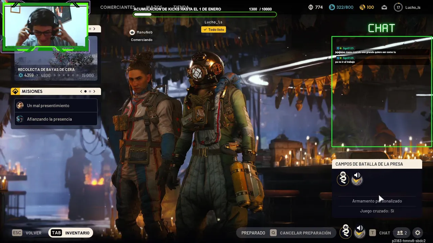Click the 1300 / 10000 kicks counter

coord(260,9)
